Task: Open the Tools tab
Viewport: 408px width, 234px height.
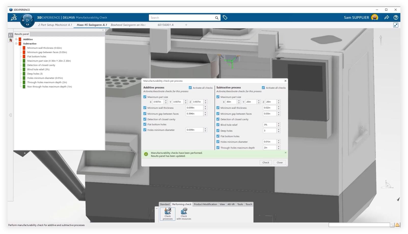Action: (240, 204)
